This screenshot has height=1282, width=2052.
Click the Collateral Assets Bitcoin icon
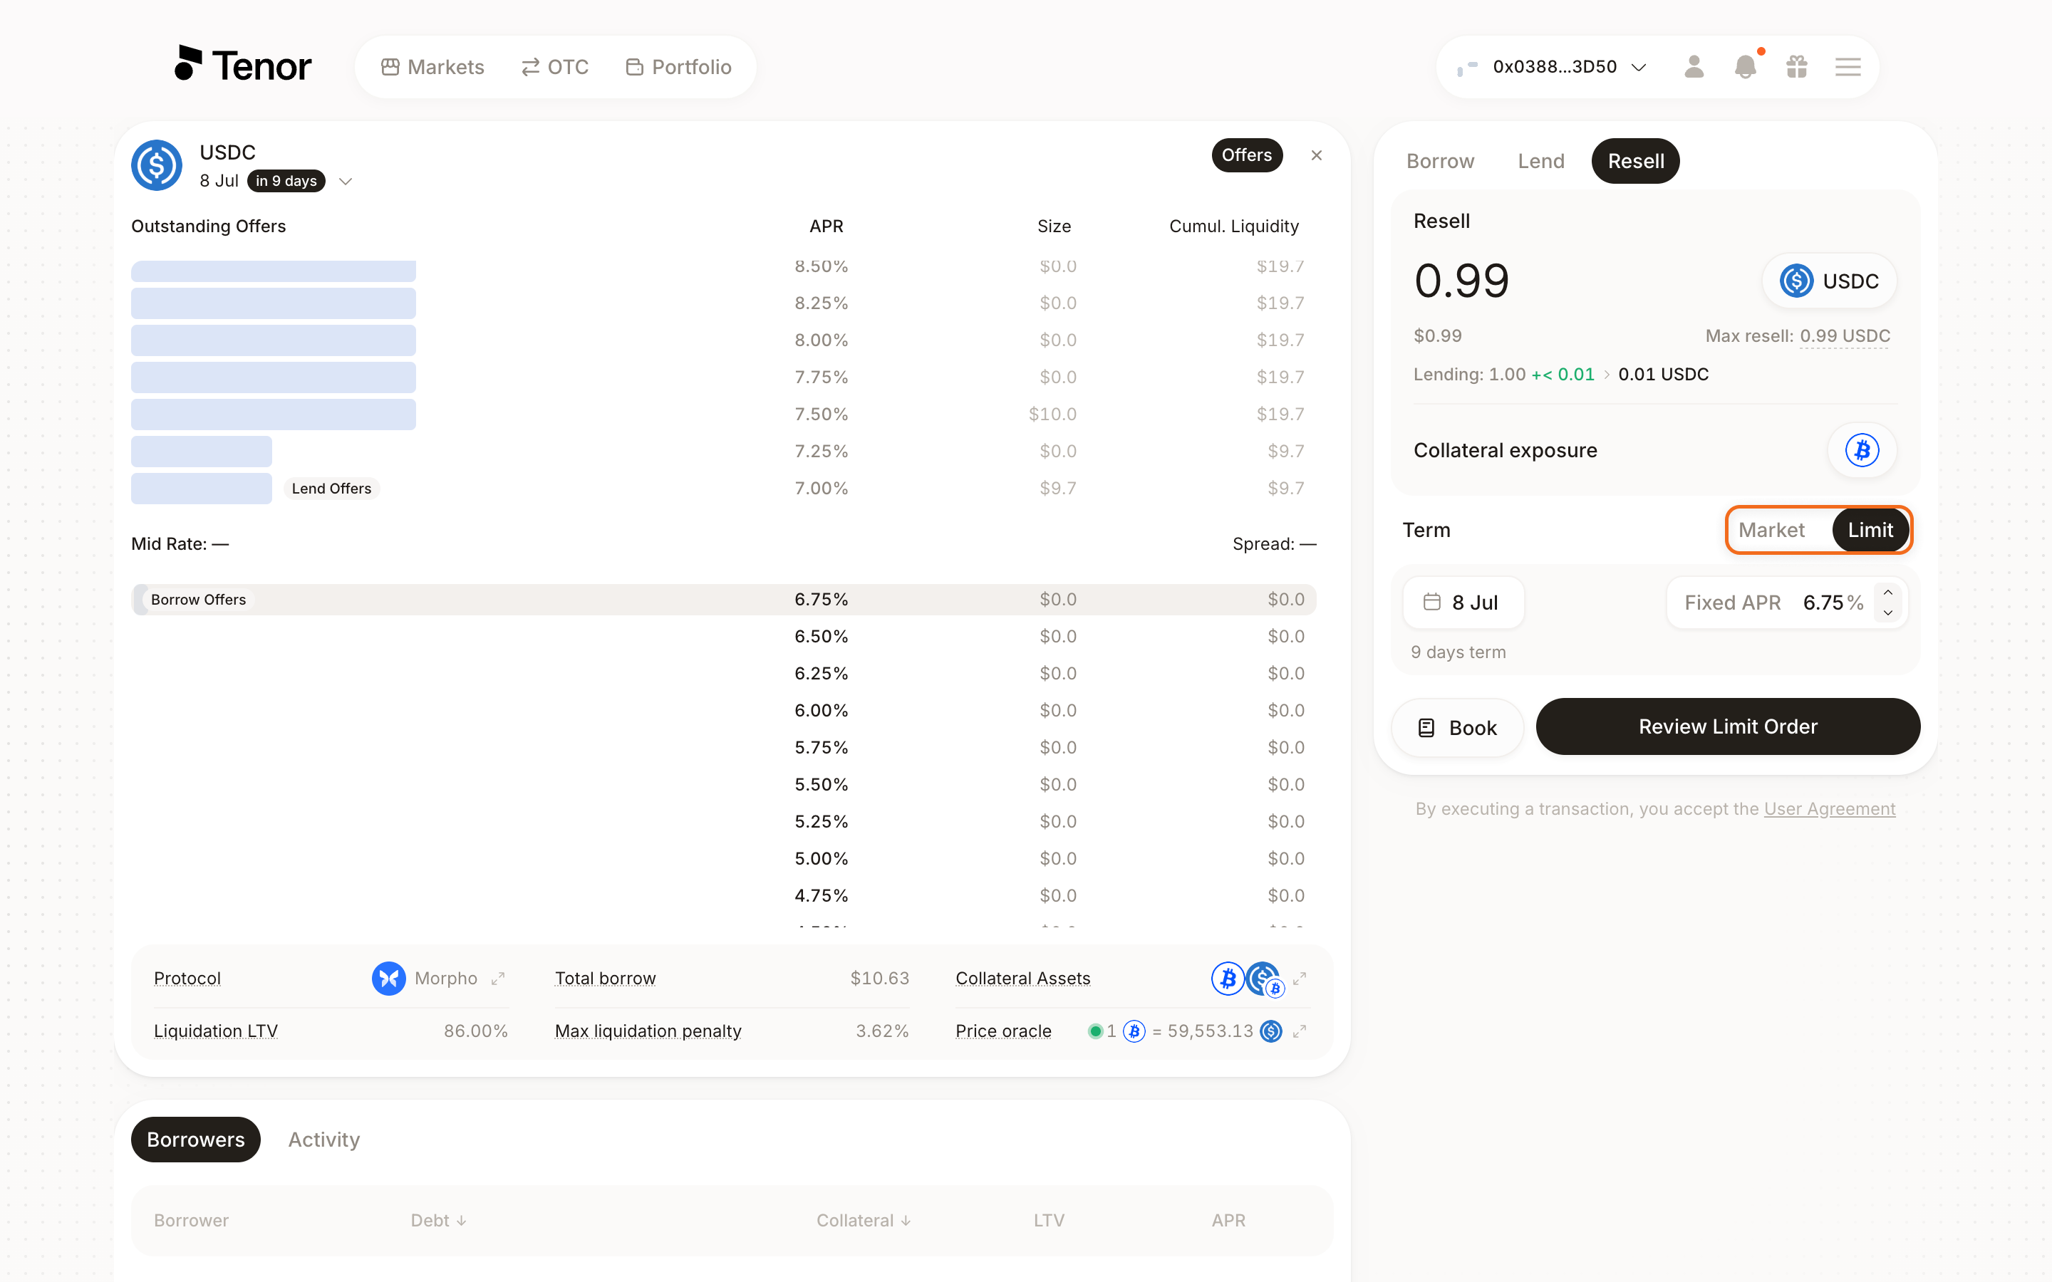(x=1227, y=979)
